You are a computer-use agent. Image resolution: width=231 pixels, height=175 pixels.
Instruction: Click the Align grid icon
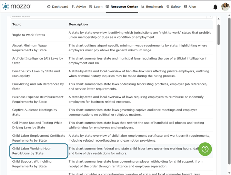[185, 7]
